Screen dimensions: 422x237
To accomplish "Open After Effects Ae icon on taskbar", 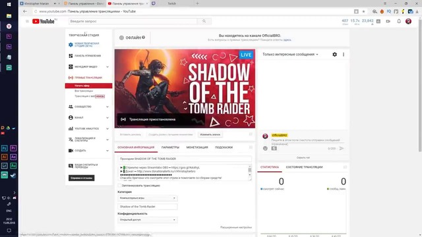I will [13, 157].
